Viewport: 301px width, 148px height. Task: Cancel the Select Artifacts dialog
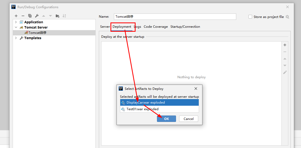[x=188, y=119]
